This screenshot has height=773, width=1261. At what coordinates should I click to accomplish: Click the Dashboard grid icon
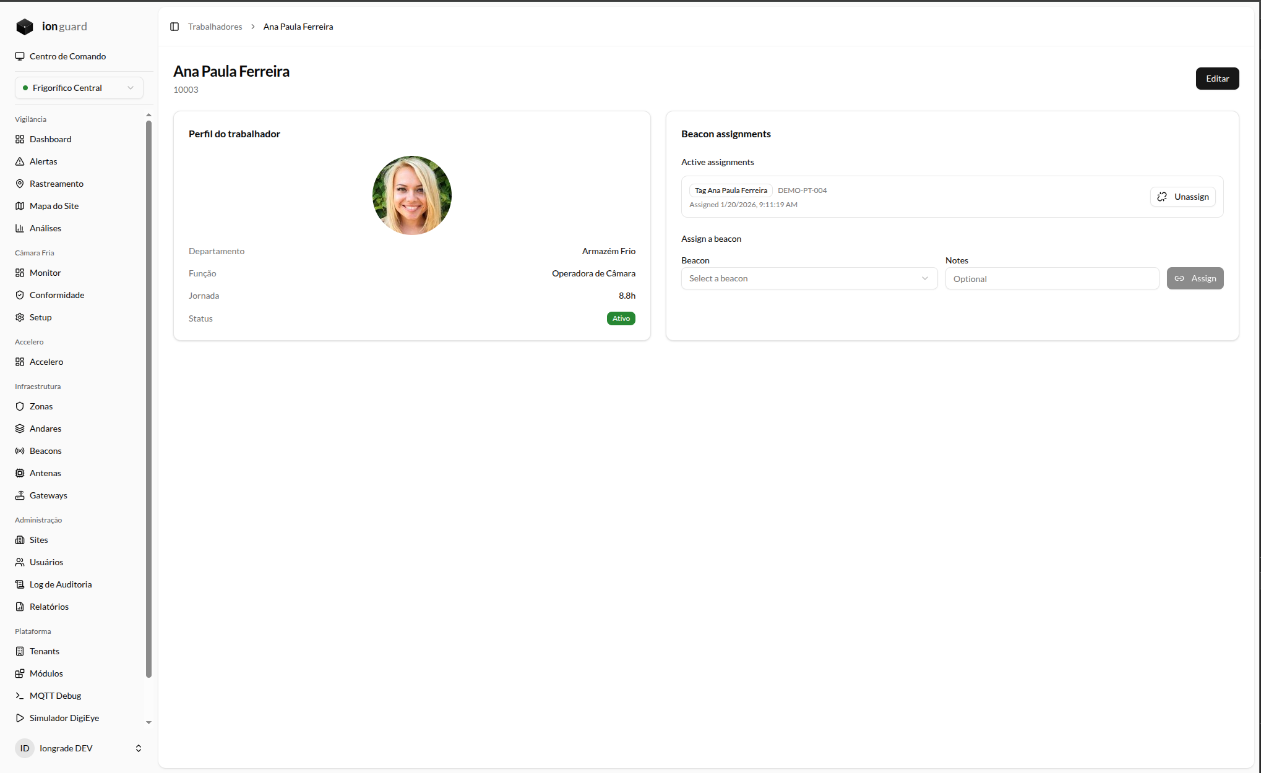coord(20,139)
